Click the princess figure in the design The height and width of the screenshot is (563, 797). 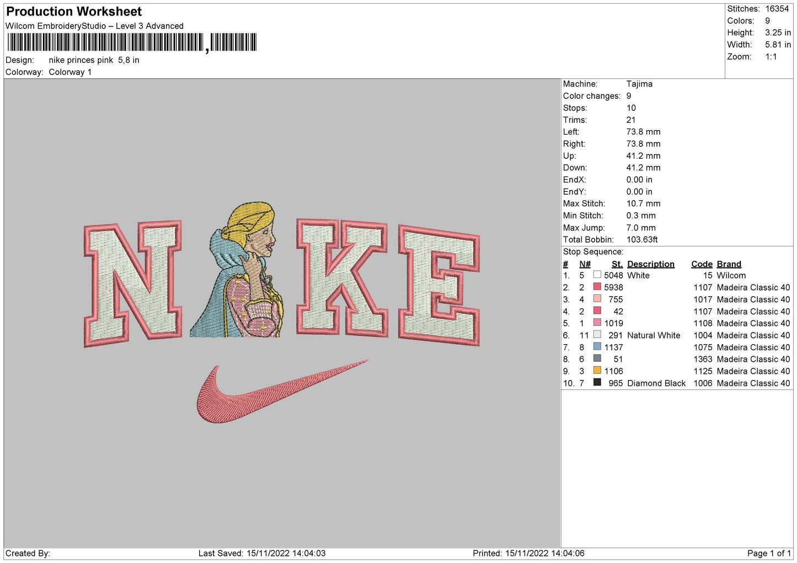[x=238, y=270]
